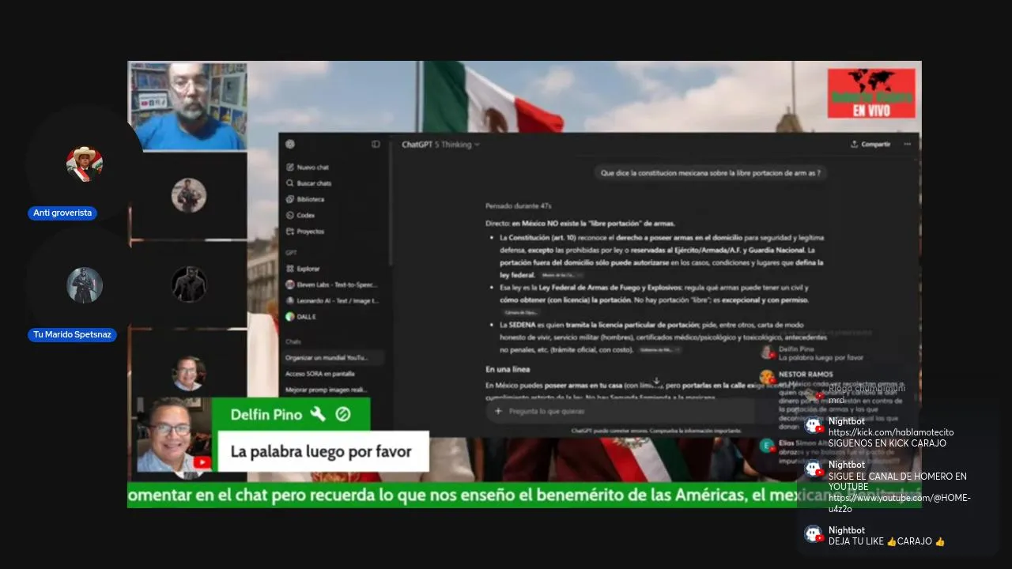Image resolution: width=1012 pixels, height=569 pixels.
Task: Open the Biblioteca library
Action: click(305, 199)
